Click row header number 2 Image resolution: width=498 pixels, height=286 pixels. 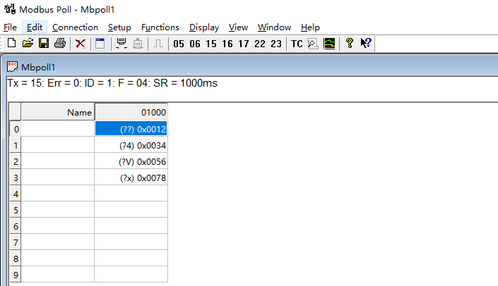pos(16,161)
